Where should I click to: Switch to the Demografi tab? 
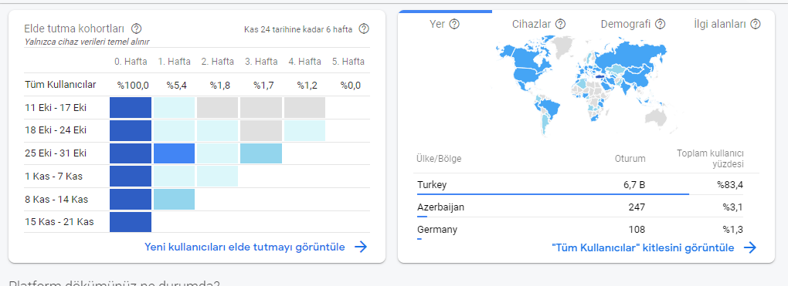633,24
